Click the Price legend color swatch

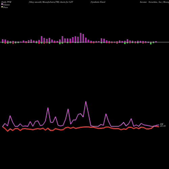2,7
